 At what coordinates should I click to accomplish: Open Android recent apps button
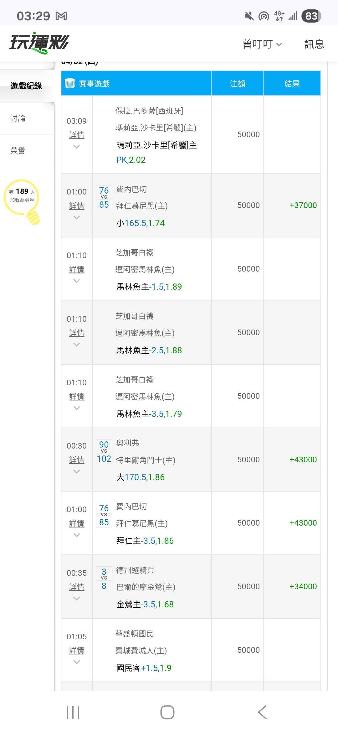(x=73, y=712)
